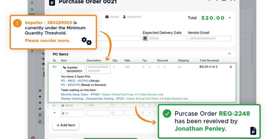Click the Add Item button
This screenshot has height=139, width=267.
[65, 125]
